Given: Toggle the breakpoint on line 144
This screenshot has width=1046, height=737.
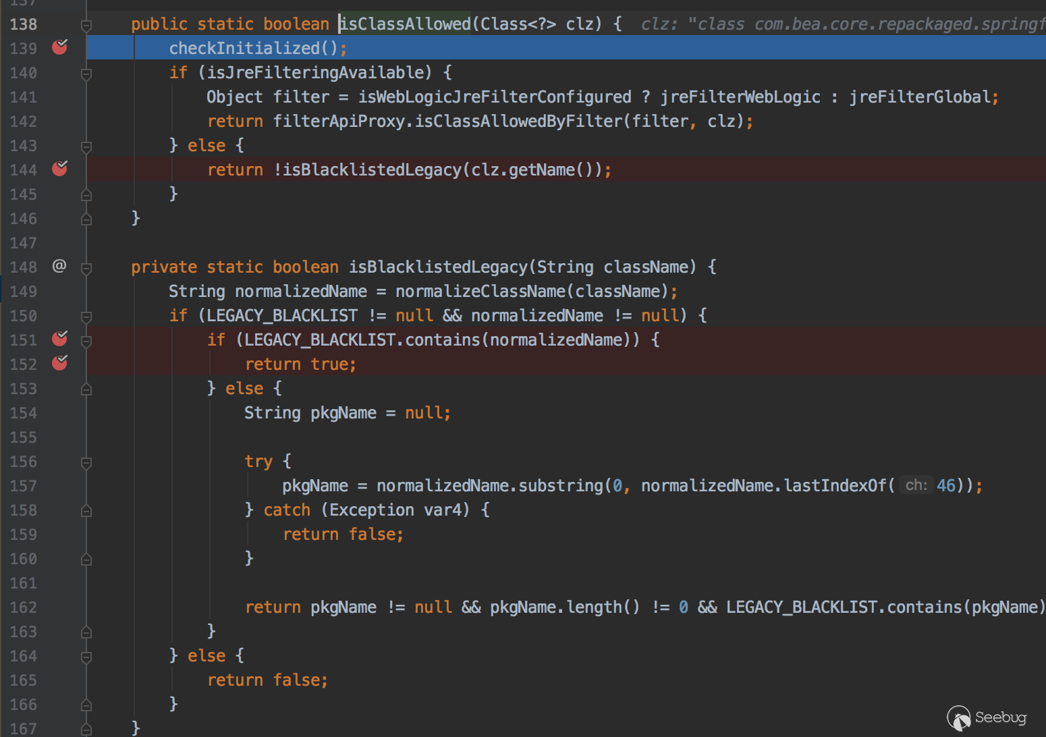Looking at the screenshot, I should pyautogui.click(x=60, y=169).
